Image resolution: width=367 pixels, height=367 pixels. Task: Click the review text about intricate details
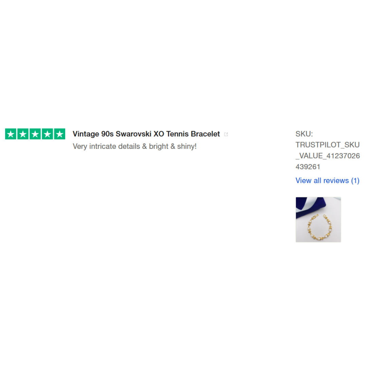[135, 146]
